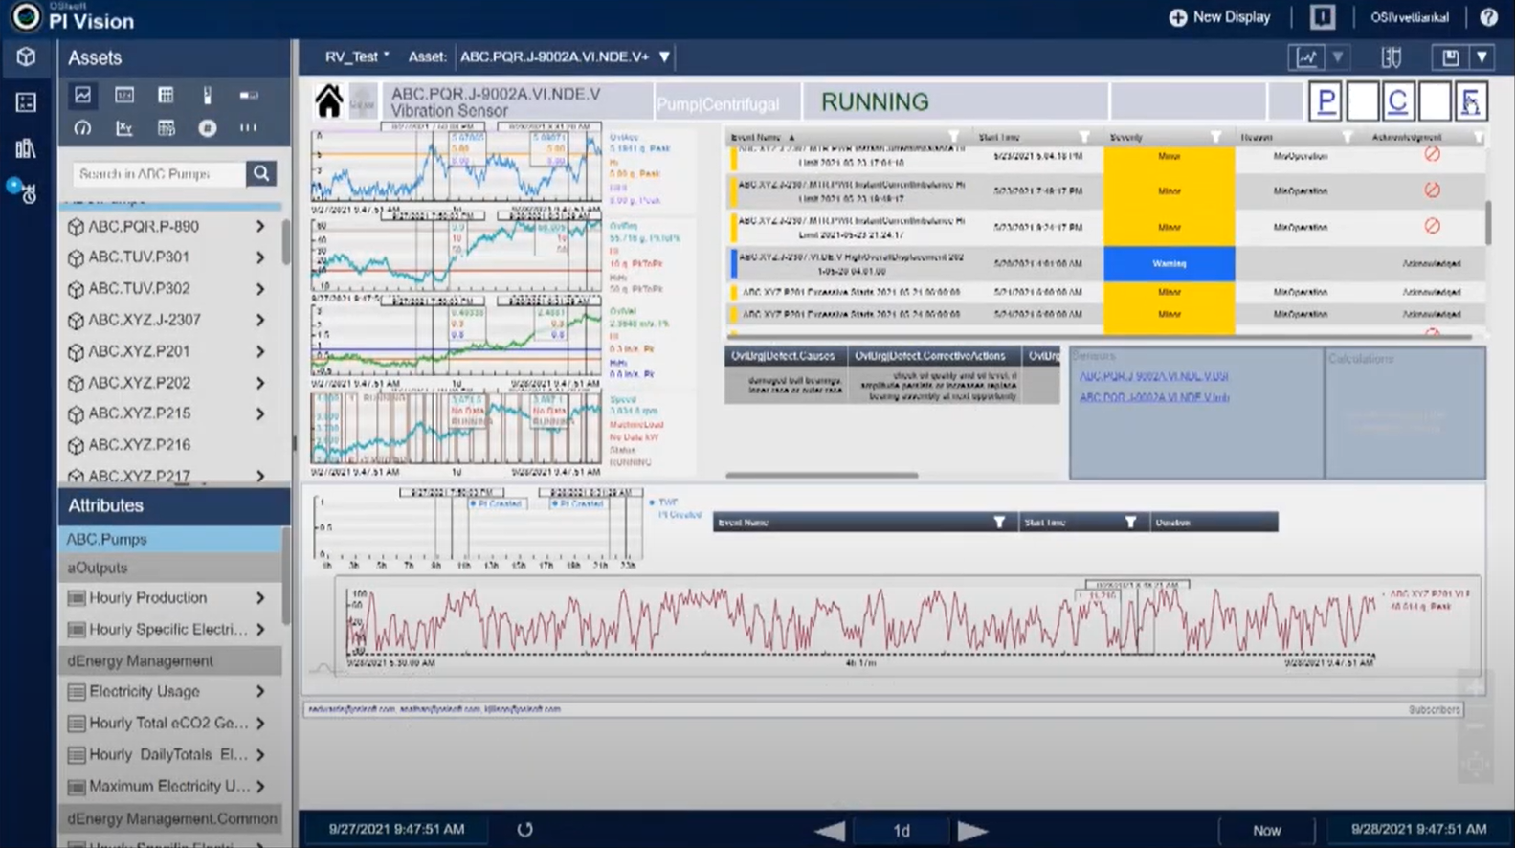Select the Radial Gauge symbol tool
Screen dimensions: 1515x848
pos(83,128)
